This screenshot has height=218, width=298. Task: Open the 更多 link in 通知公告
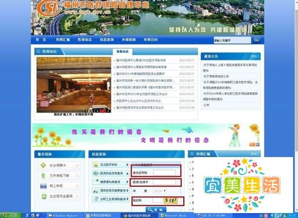(254, 56)
